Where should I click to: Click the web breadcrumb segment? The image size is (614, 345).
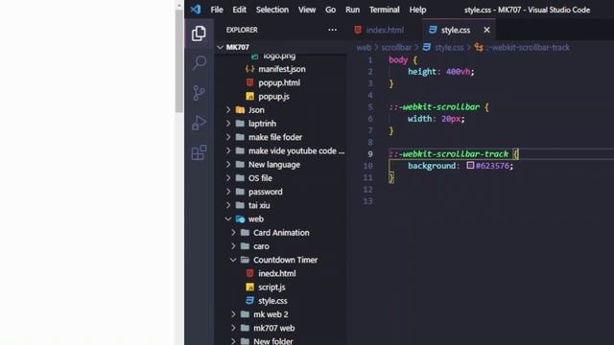[364, 47]
